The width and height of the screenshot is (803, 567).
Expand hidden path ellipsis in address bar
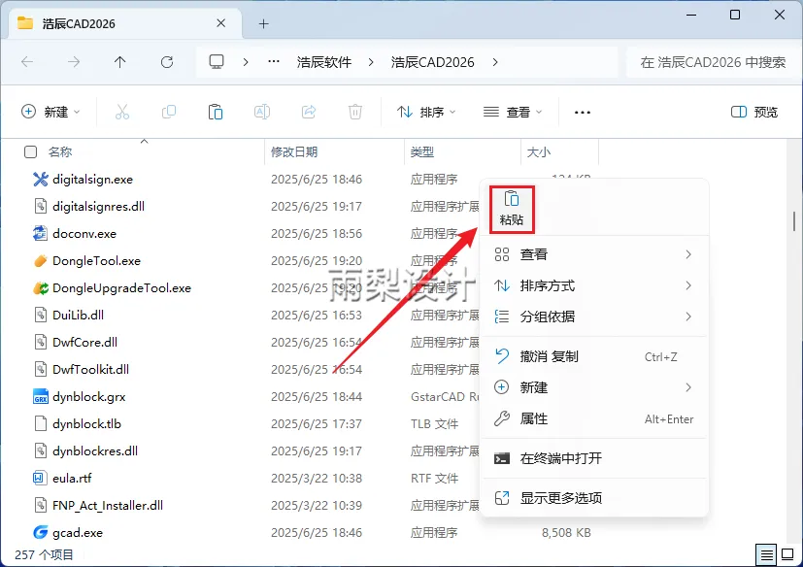coord(274,62)
